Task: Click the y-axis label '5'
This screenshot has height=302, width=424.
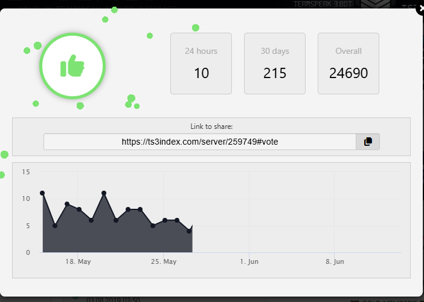Action: pyautogui.click(x=28, y=226)
